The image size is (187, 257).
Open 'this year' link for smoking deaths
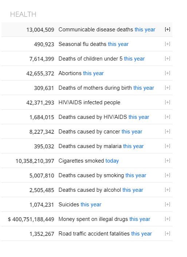[x=136, y=175]
